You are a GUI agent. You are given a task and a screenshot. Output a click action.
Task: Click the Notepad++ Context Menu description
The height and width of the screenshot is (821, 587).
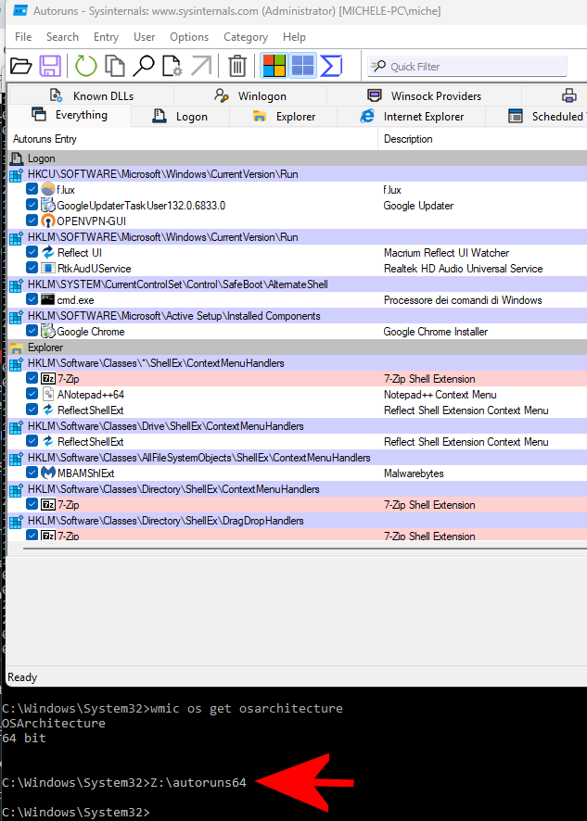pos(440,394)
